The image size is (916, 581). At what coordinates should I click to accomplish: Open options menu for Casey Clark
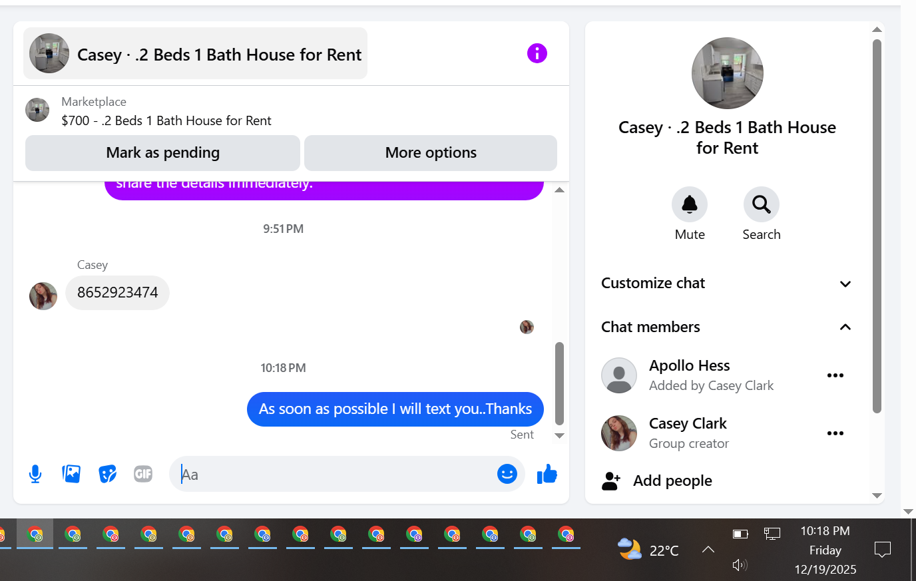click(x=835, y=433)
